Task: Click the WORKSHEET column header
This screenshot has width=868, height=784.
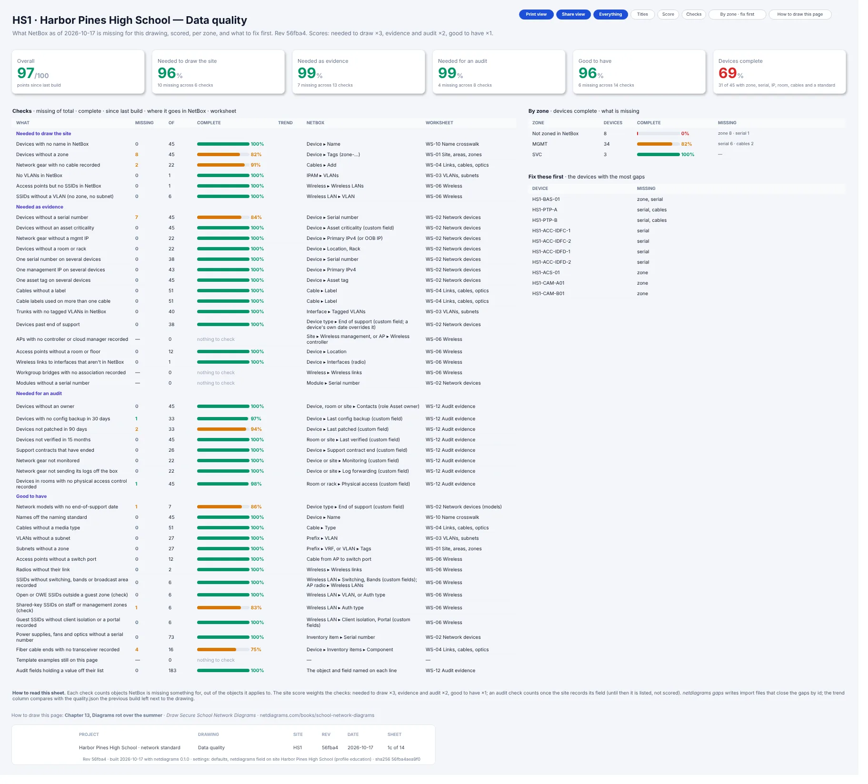Action: point(439,123)
